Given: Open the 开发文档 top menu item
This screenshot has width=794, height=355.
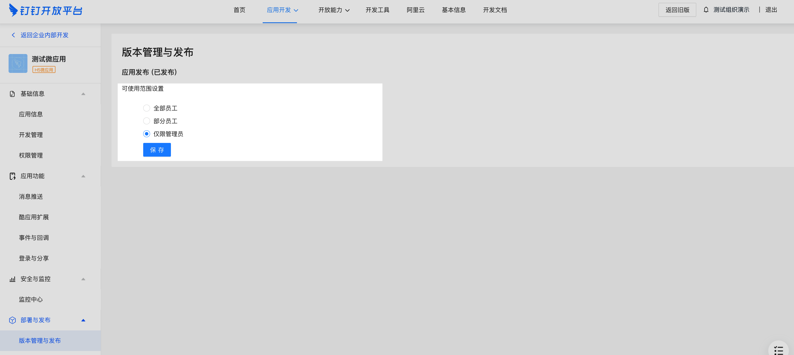Looking at the screenshot, I should (495, 10).
